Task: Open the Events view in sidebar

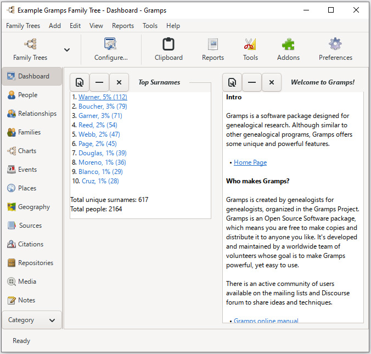Action: coord(32,170)
